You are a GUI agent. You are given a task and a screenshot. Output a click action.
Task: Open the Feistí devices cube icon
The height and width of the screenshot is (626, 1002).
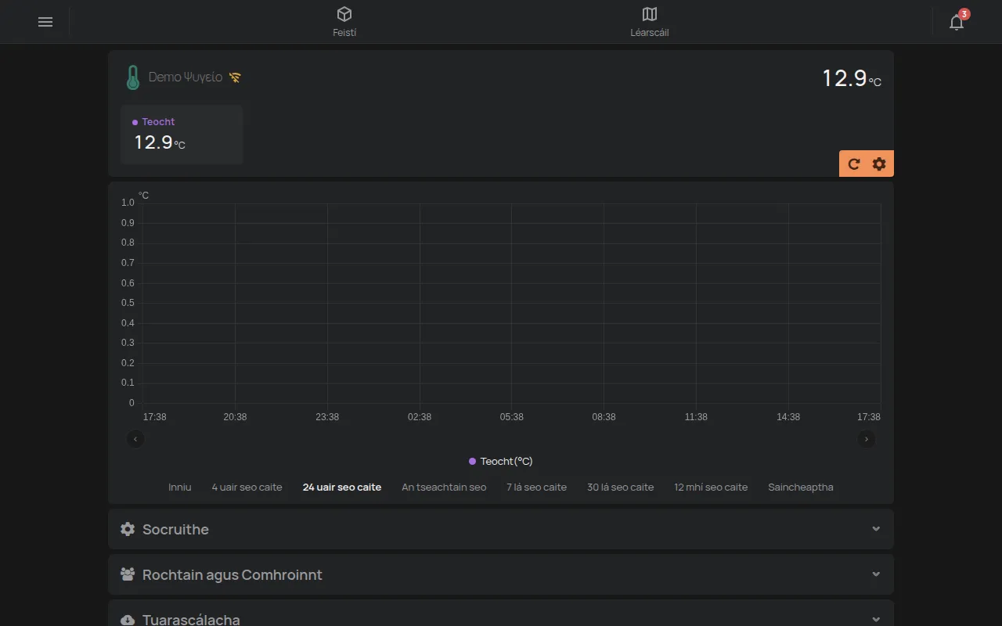pos(344,14)
